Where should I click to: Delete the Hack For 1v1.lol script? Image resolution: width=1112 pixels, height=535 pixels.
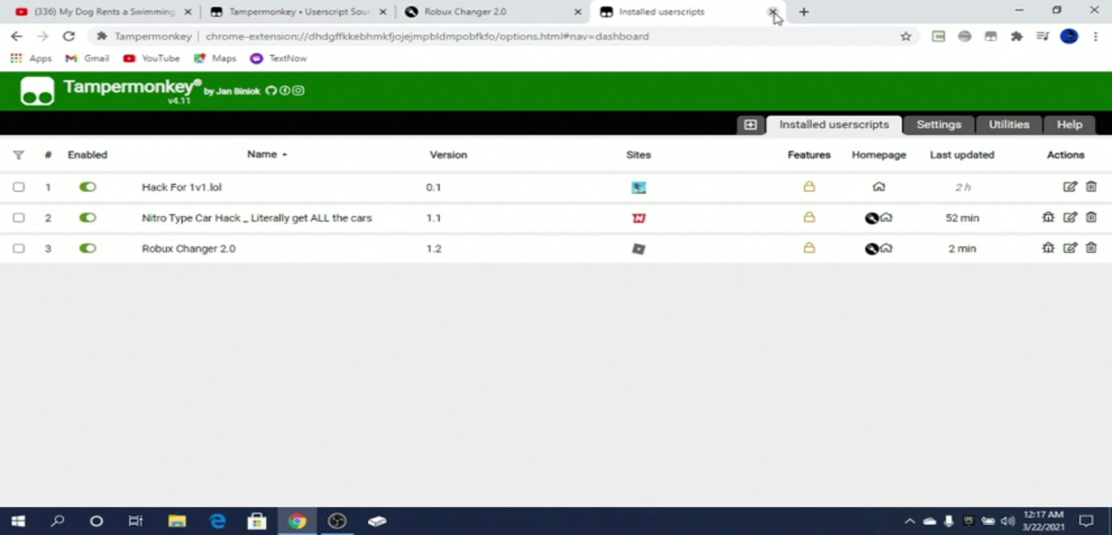[1091, 187]
